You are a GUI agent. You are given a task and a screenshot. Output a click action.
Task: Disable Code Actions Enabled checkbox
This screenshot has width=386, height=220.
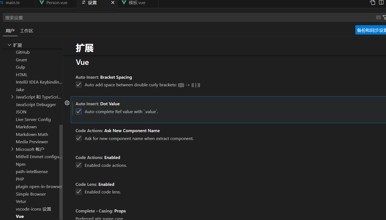coord(79,165)
